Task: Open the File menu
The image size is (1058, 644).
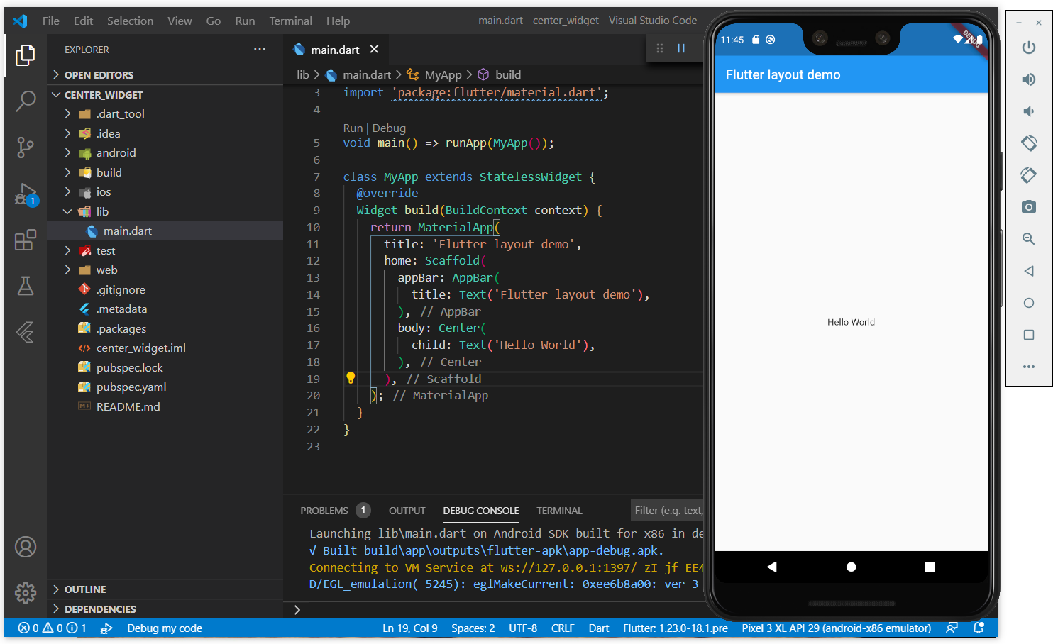Action: [x=50, y=21]
